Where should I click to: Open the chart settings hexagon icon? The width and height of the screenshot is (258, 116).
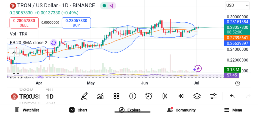[x=237, y=83]
